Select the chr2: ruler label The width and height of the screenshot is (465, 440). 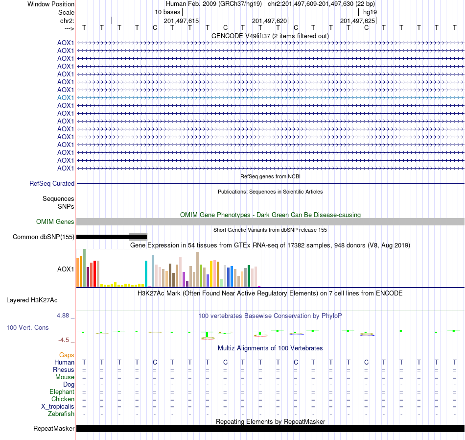pyautogui.click(x=67, y=21)
